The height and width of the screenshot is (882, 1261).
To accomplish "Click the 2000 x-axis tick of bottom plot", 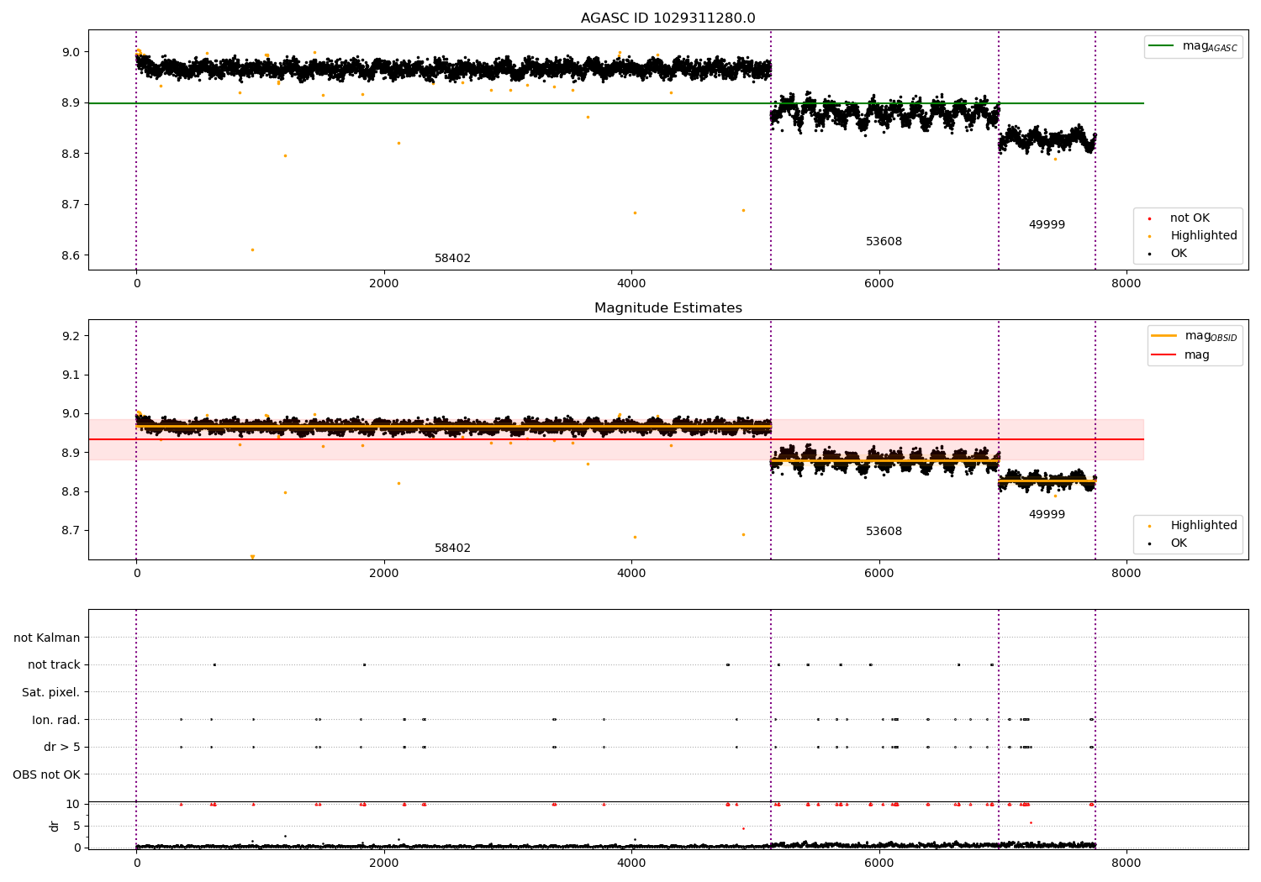I will point(384,863).
